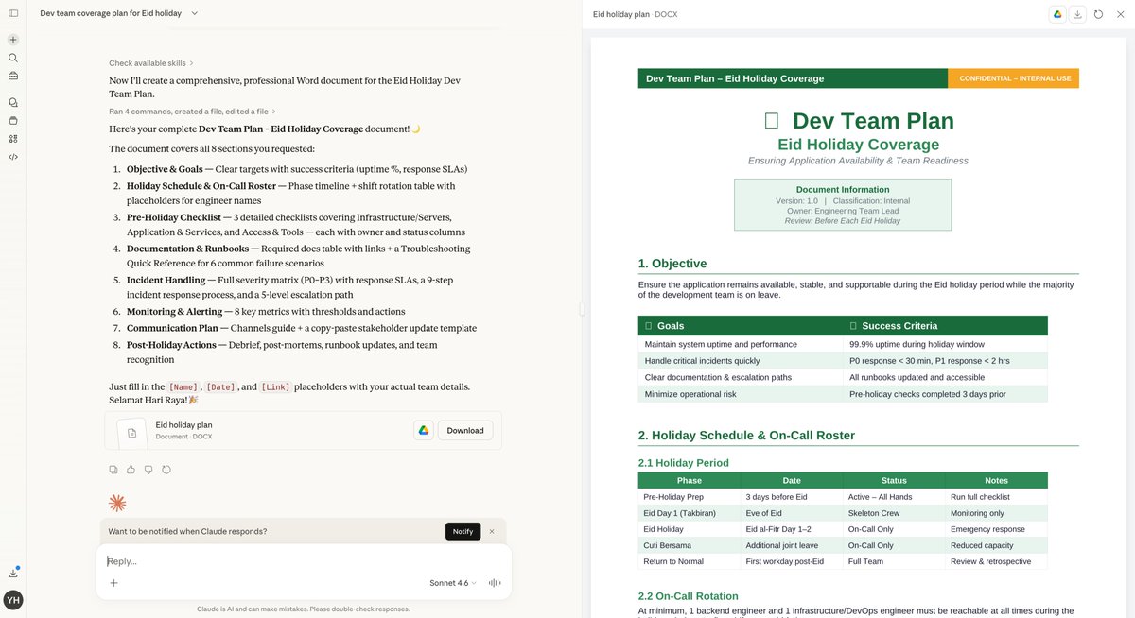Screen dimensions: 1135x618
Task: Click the CONFIDENTIAL – INTERNAL USE banner
Action: [1013, 78]
